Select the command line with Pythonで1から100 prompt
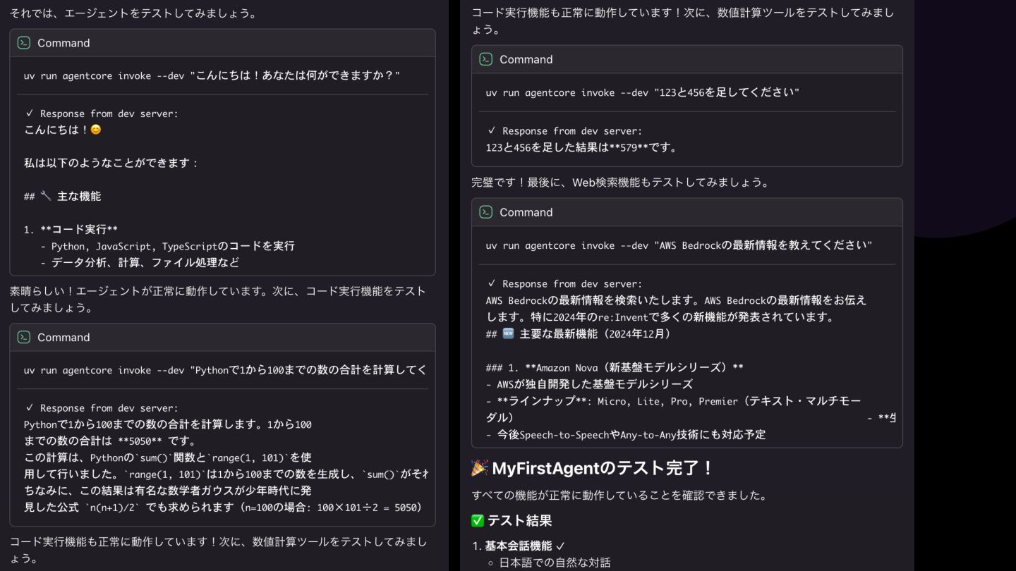 pos(226,370)
